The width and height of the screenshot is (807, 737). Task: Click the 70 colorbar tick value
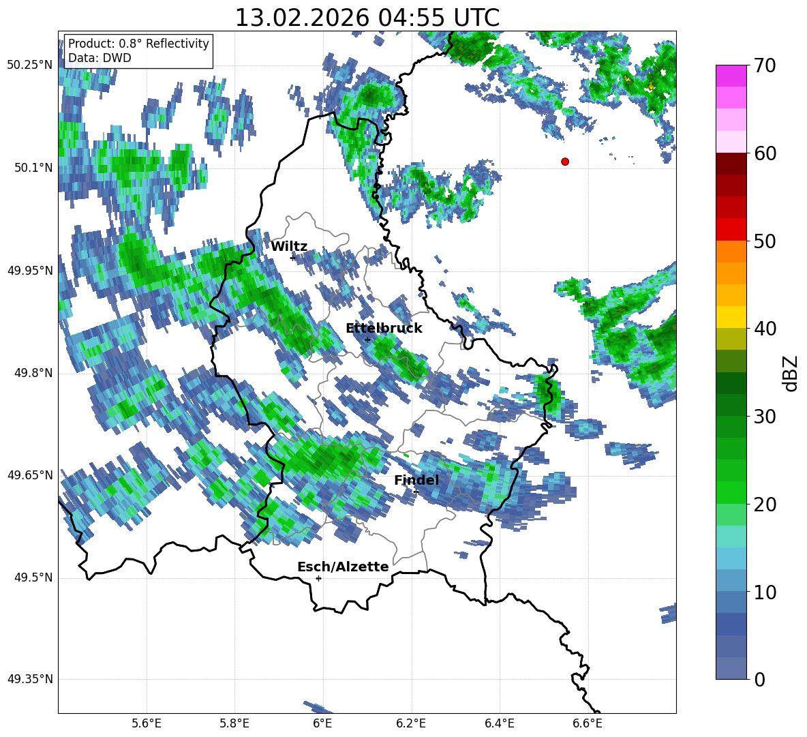(765, 65)
